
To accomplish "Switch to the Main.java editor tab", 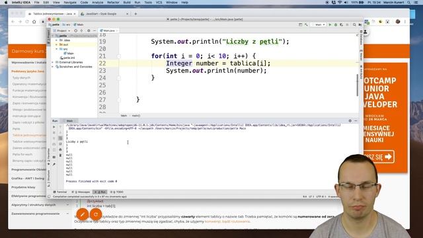I will (108, 30).
